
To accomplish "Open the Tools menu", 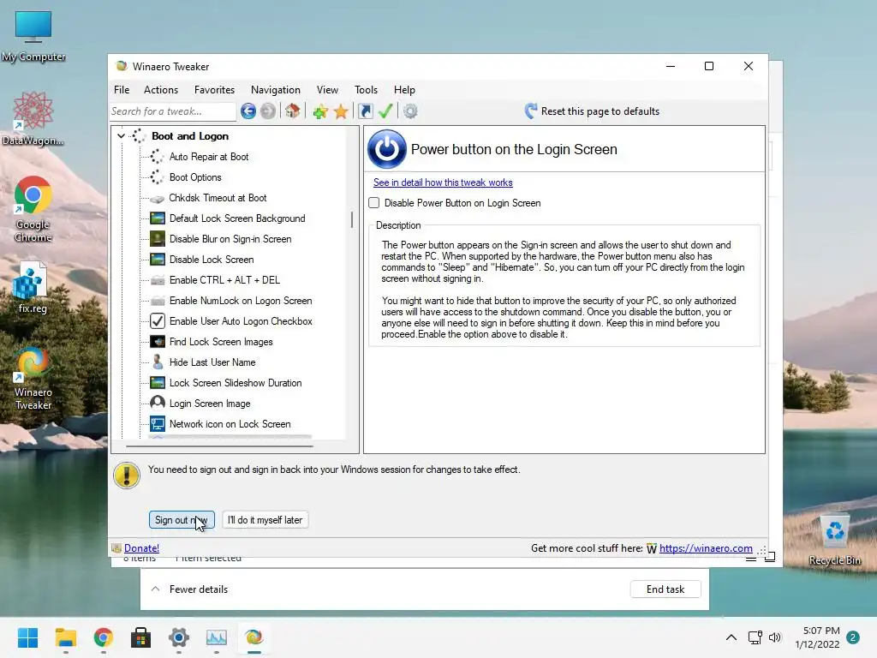I will click(366, 89).
